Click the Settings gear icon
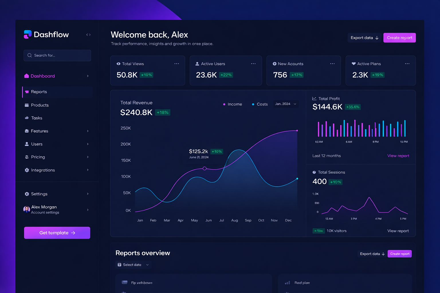440x293 pixels. (x=27, y=194)
